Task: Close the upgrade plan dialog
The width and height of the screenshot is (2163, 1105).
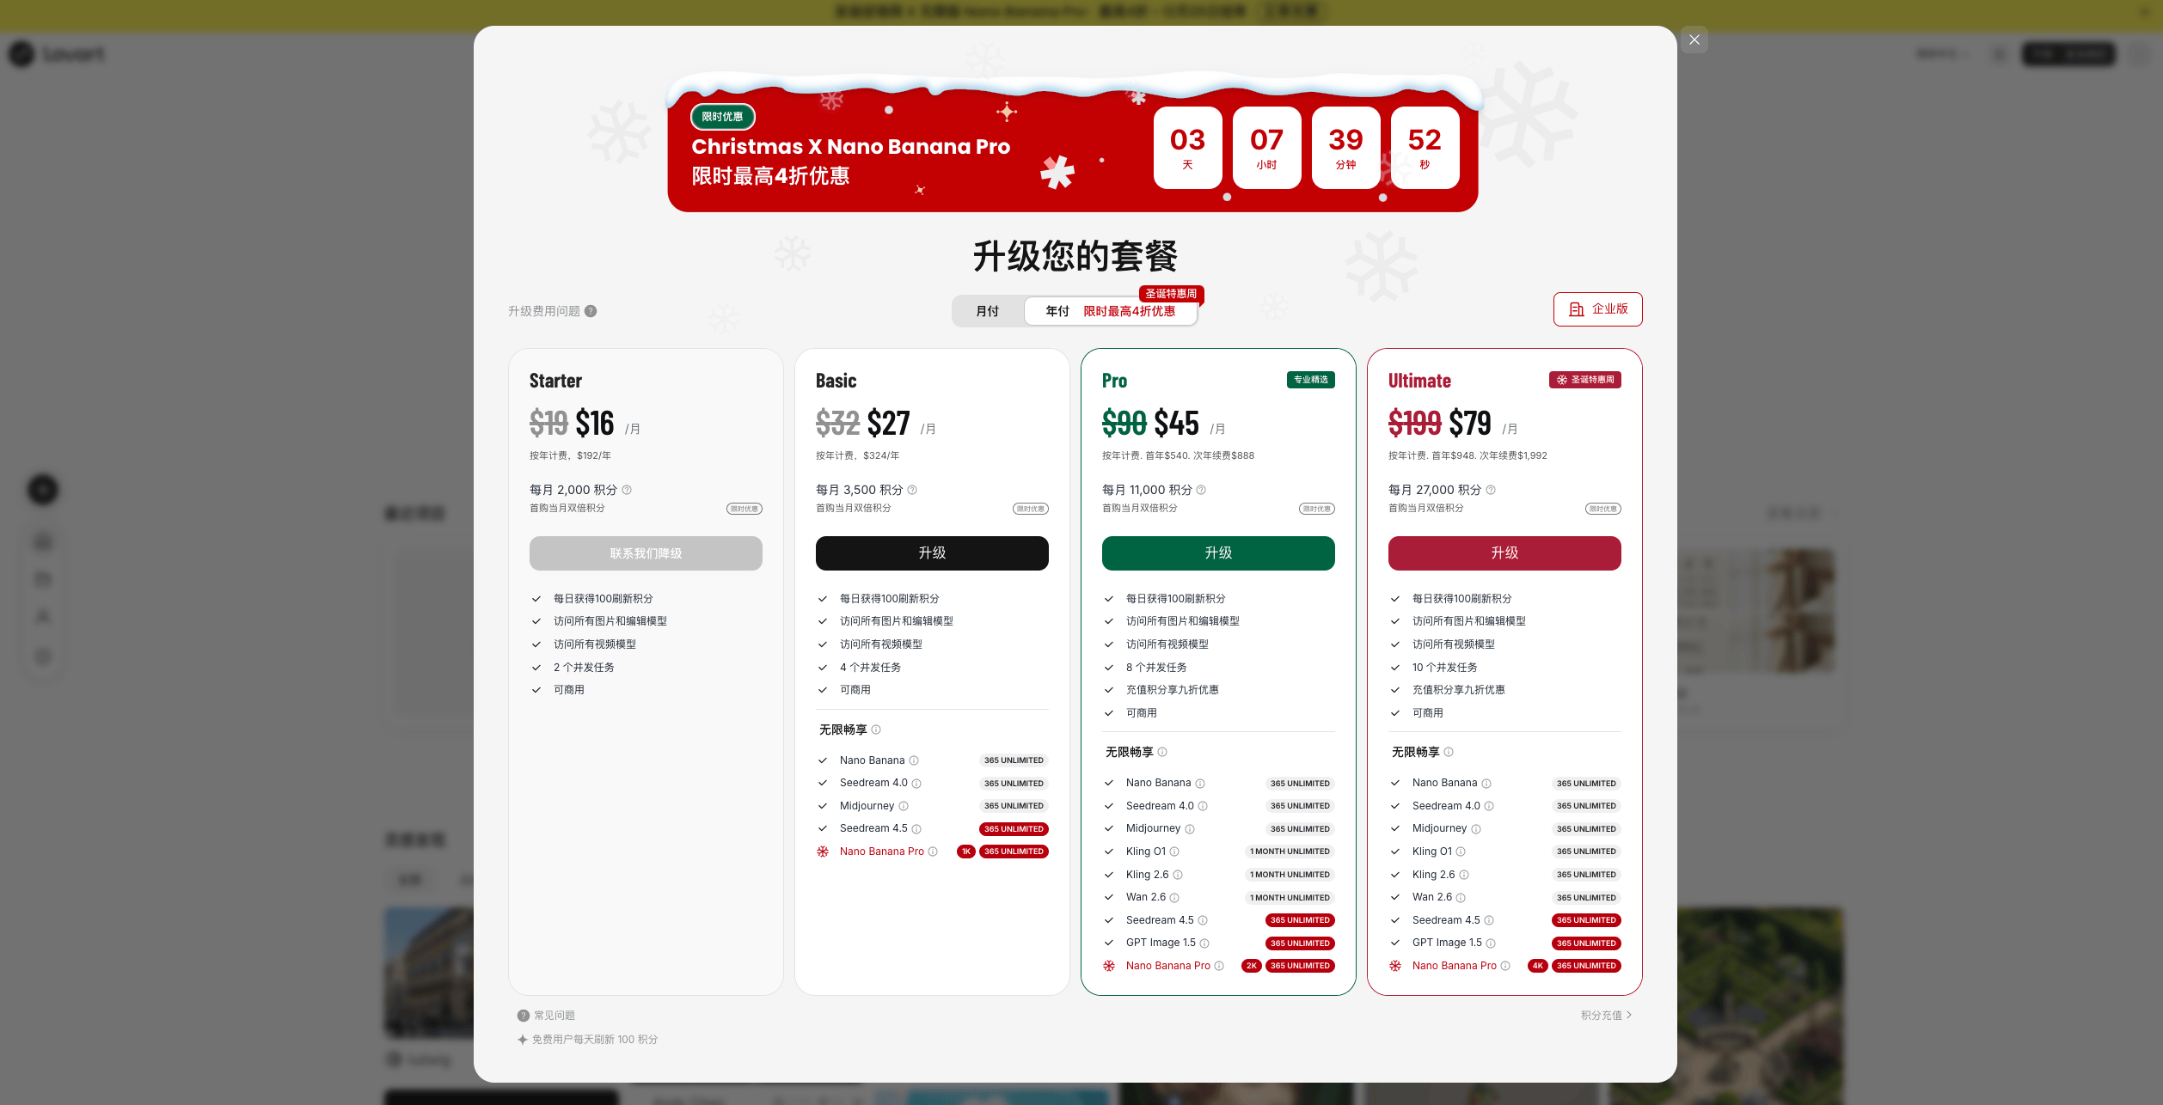Action: (1694, 40)
